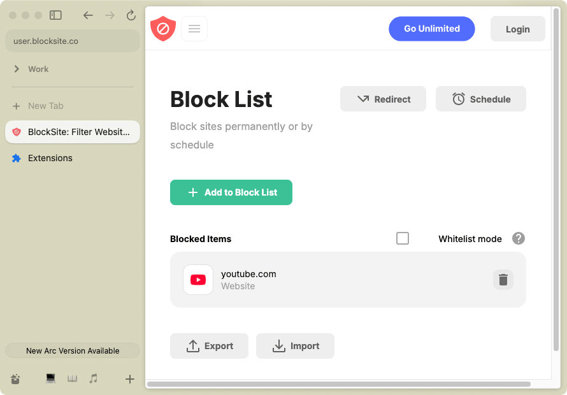Open the Whitelist mode help question mark
This screenshot has width=567, height=395.
click(x=518, y=238)
